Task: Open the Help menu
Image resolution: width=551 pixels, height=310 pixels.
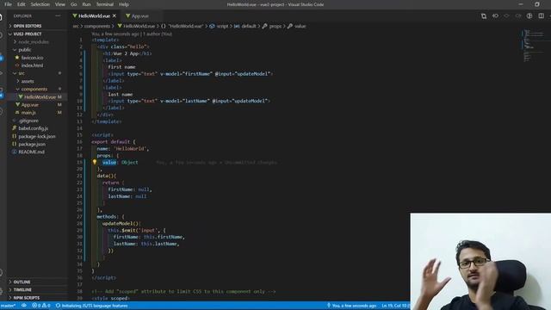Action: [x=124, y=4]
